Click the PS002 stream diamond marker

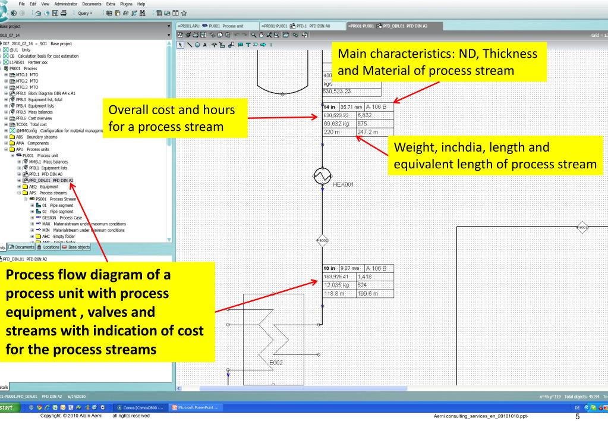tap(322, 241)
